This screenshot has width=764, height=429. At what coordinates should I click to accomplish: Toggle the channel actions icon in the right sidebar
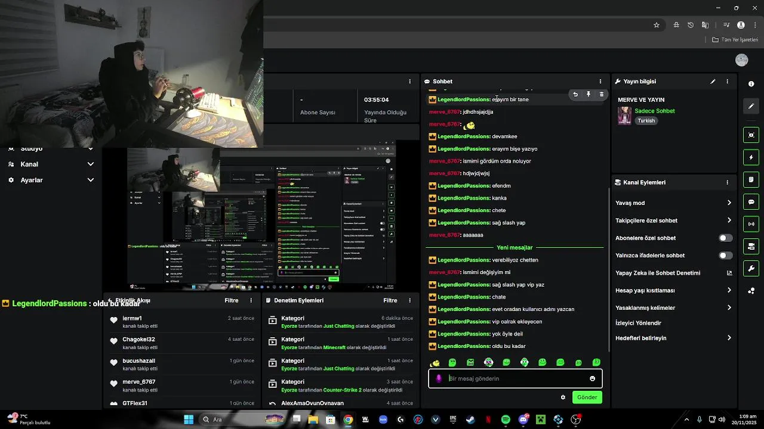(751, 246)
